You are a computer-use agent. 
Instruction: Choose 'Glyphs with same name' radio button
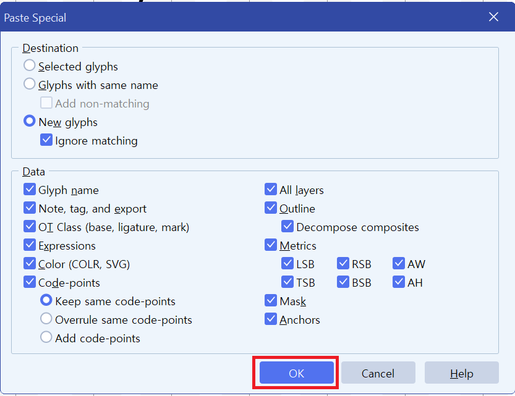click(x=29, y=84)
